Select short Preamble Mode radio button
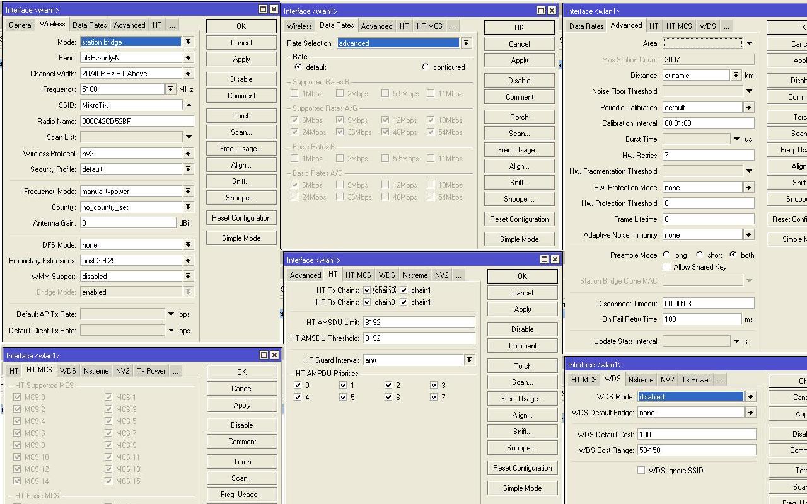This screenshot has width=807, height=504. (700, 255)
